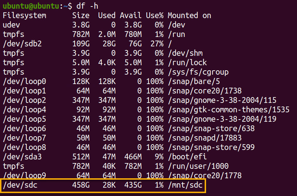Click the '/dev/loop2' filesystem entry
Image resolution: width=297 pixels, height=196 pixels.
(24, 100)
